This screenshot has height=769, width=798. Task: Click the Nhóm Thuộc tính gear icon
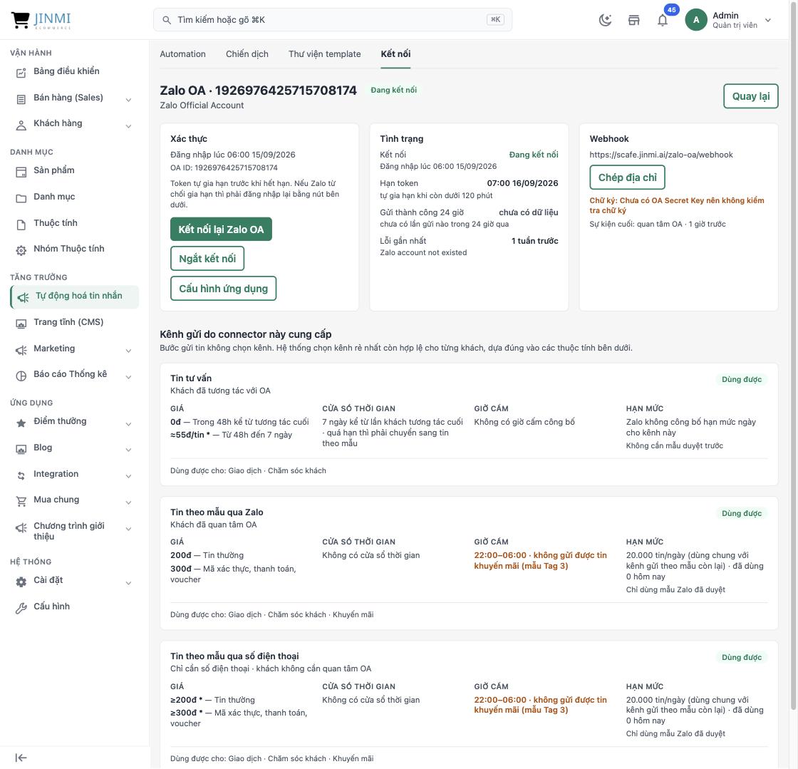[x=21, y=250]
